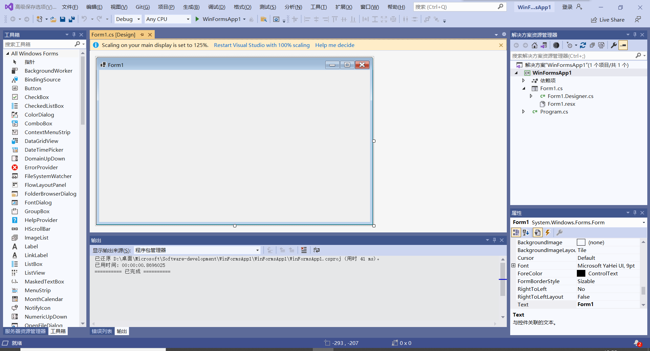Image resolution: width=650 pixels, height=351 pixels.
Task: Expand the 依赖项 node in Solution Explorer
Action: (x=523, y=80)
